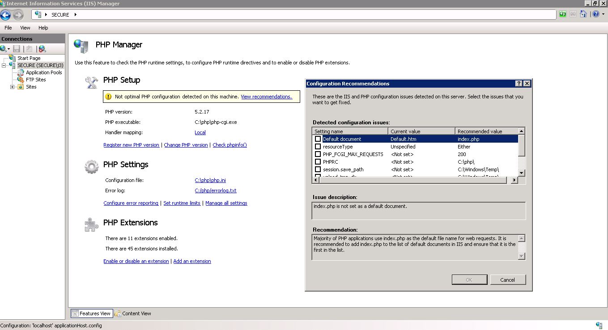The width and height of the screenshot is (608, 330).
Task: Click the Configure error reporting link
Action: coord(131,203)
